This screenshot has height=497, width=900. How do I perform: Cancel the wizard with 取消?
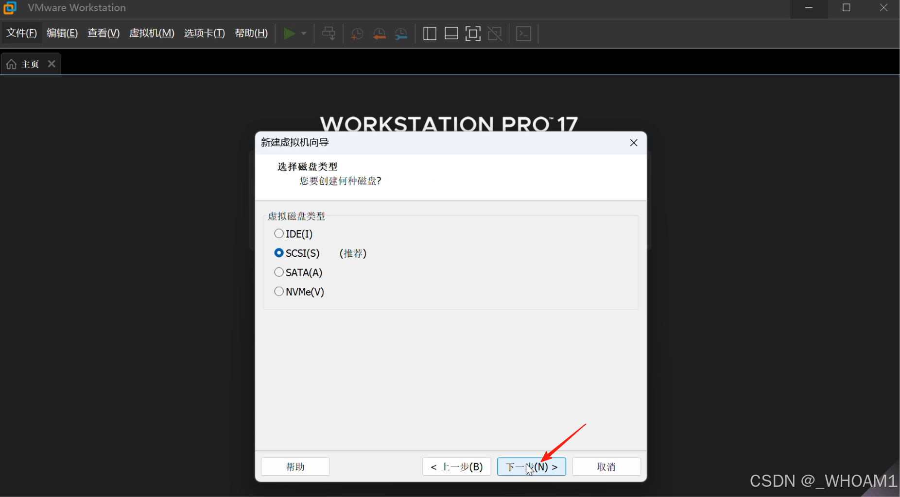click(x=606, y=467)
